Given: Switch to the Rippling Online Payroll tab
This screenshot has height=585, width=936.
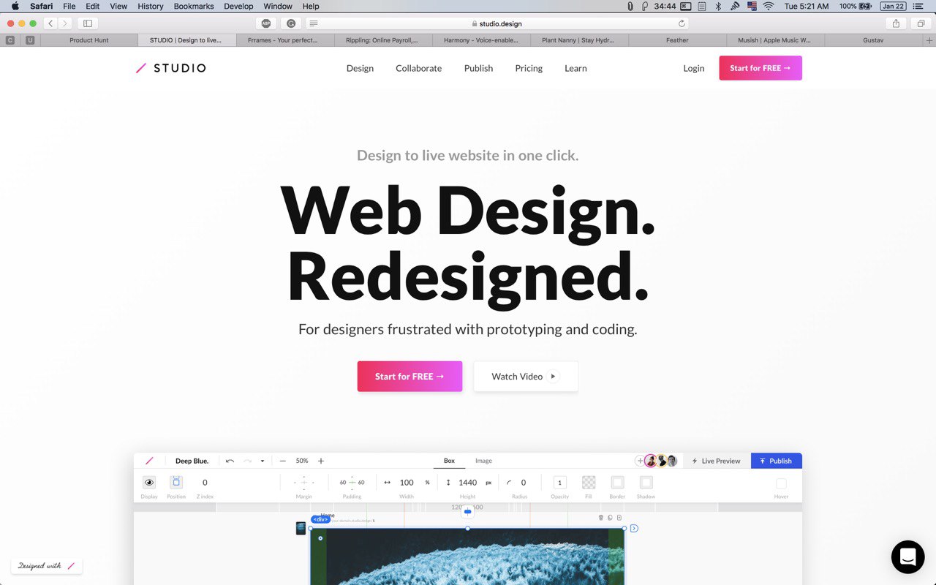Looking at the screenshot, I should point(383,40).
